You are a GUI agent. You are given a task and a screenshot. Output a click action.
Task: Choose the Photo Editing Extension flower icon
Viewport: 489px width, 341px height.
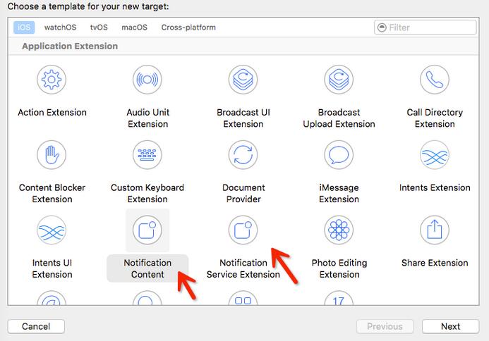tap(339, 230)
